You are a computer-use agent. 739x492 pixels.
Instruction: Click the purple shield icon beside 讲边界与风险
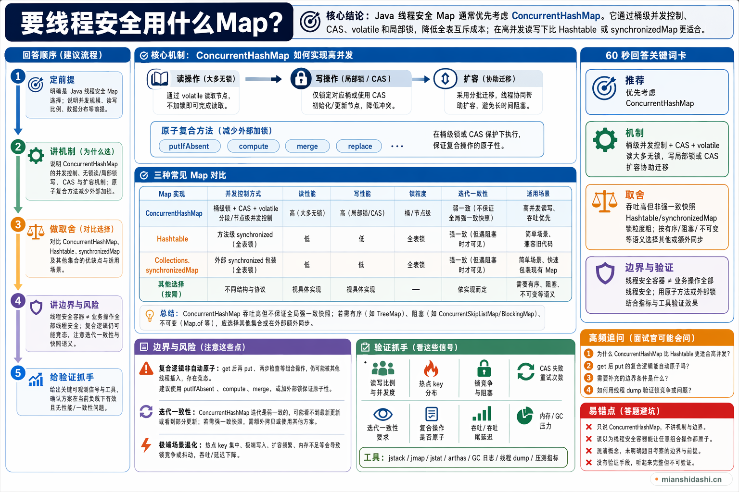(36, 307)
